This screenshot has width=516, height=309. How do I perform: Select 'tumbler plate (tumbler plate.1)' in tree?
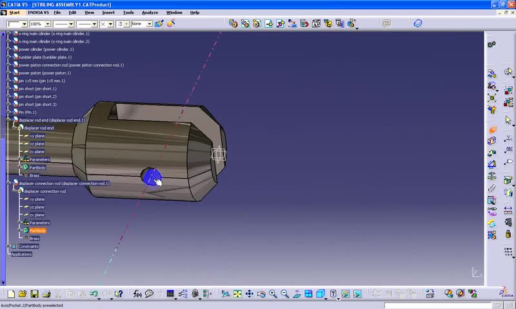coord(45,57)
